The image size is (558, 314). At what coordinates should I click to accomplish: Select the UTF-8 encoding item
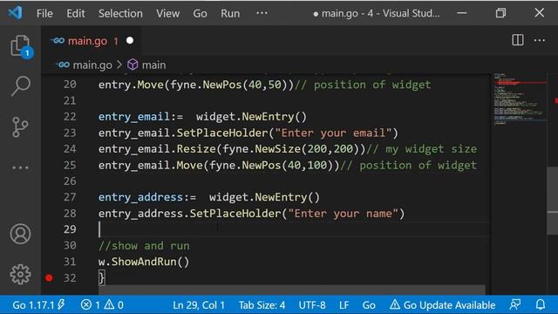[x=312, y=305]
